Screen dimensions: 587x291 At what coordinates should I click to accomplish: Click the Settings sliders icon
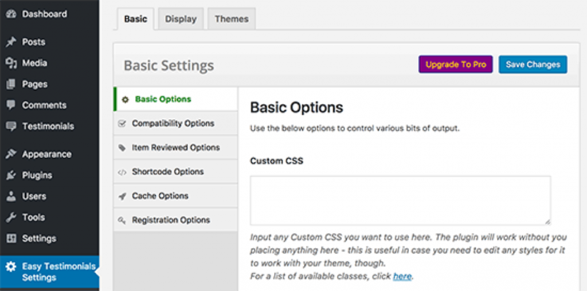(x=11, y=238)
